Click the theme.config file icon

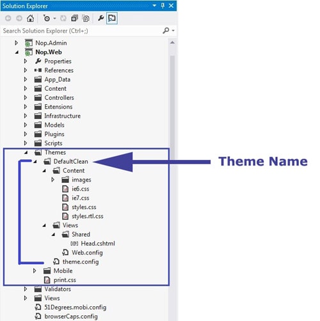click(56, 262)
